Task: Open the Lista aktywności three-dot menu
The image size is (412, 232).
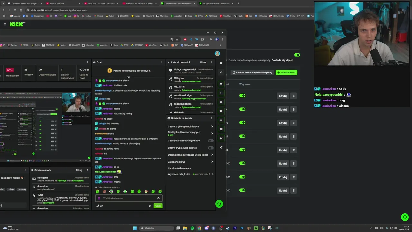Action: click(x=211, y=62)
